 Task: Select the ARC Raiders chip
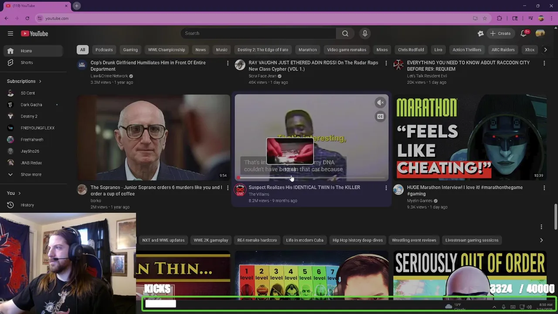503,50
